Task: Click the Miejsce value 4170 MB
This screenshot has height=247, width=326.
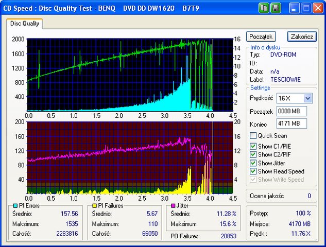Action: pyautogui.click(x=300, y=224)
